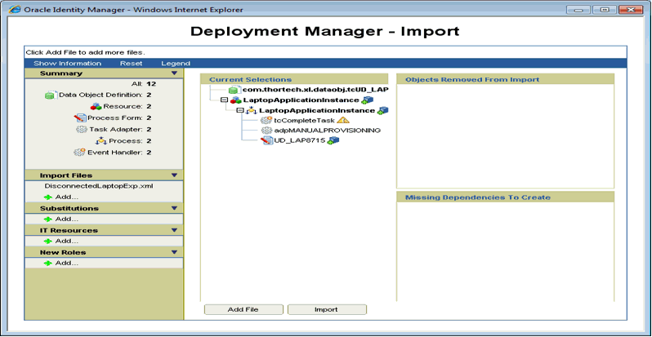
Task: Collapse the Substitutions section arrow
Action: point(174,208)
